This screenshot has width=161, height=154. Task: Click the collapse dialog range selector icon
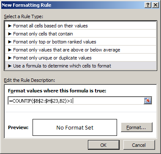click(x=147, y=101)
